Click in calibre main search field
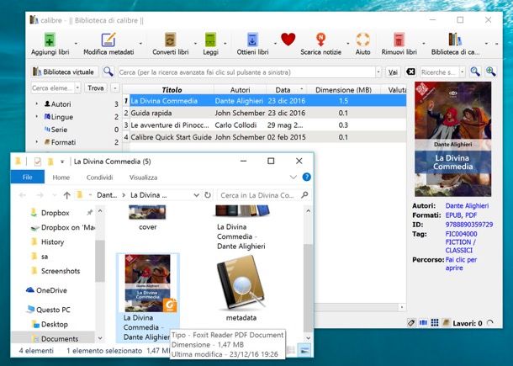The width and height of the screenshot is (513, 366). point(246,72)
